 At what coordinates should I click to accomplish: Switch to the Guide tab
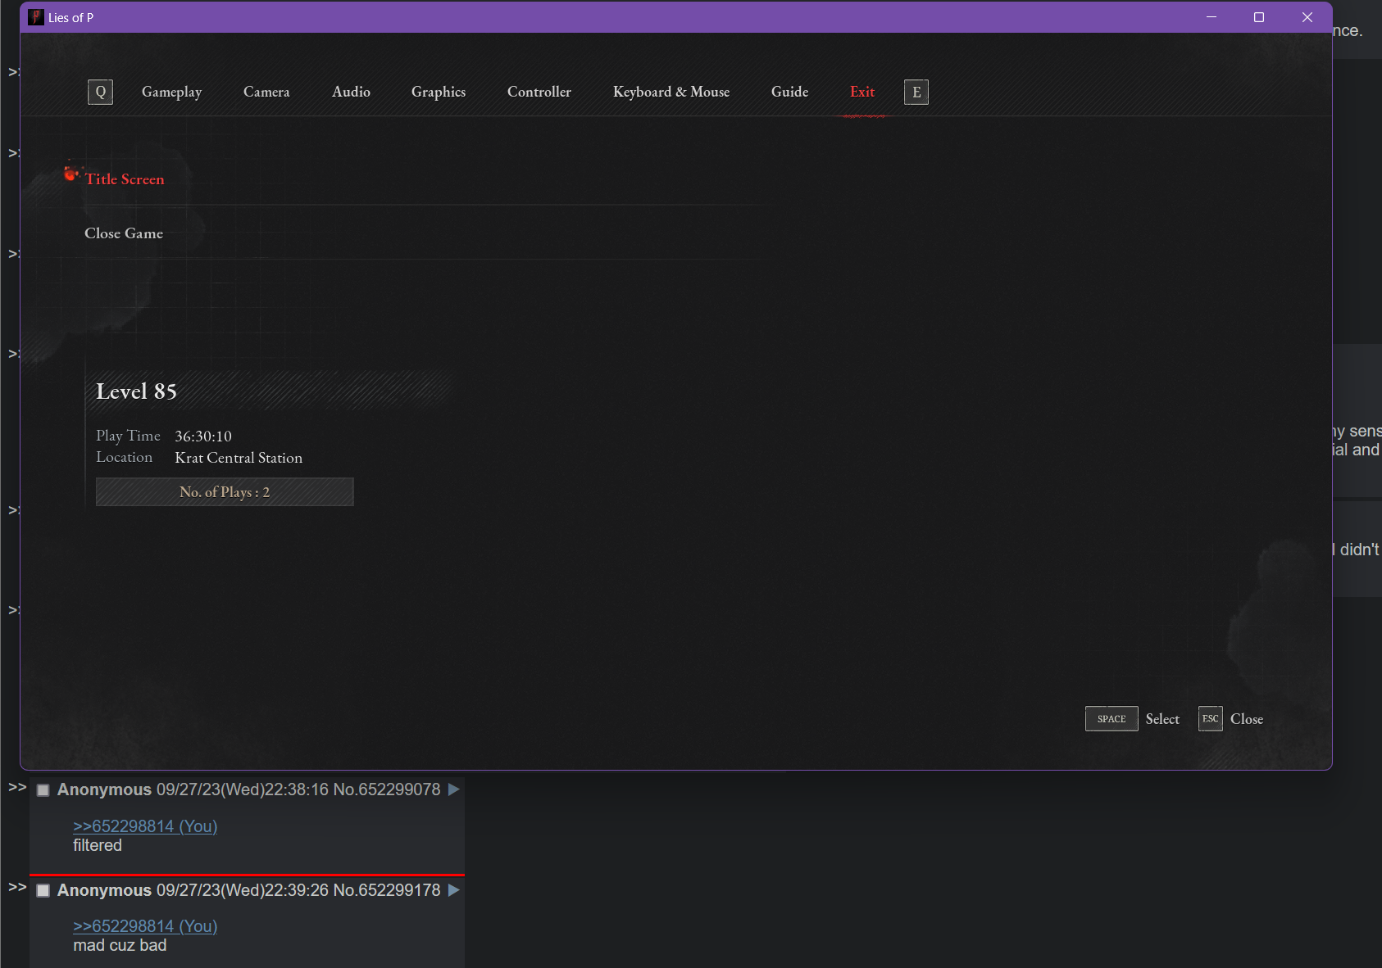[789, 92]
